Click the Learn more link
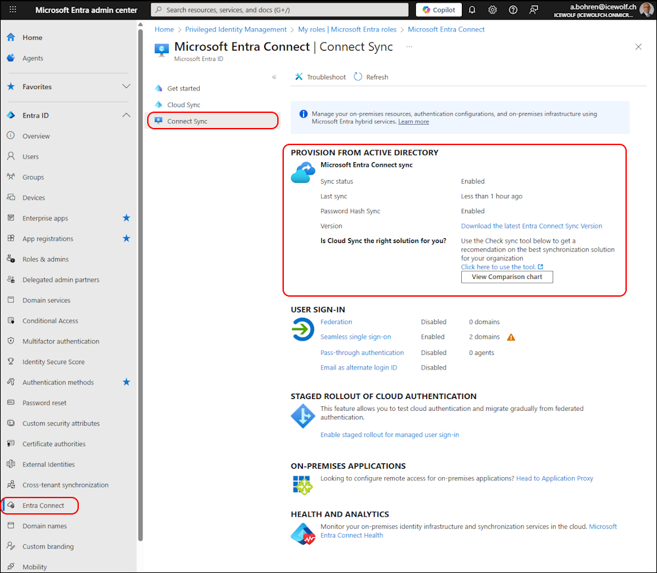 (413, 121)
